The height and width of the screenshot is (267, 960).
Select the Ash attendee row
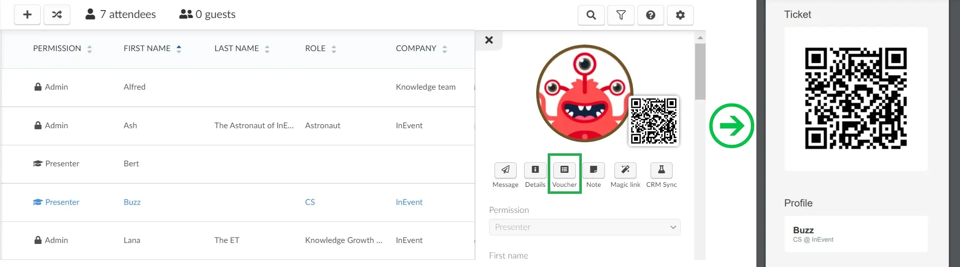click(238, 126)
